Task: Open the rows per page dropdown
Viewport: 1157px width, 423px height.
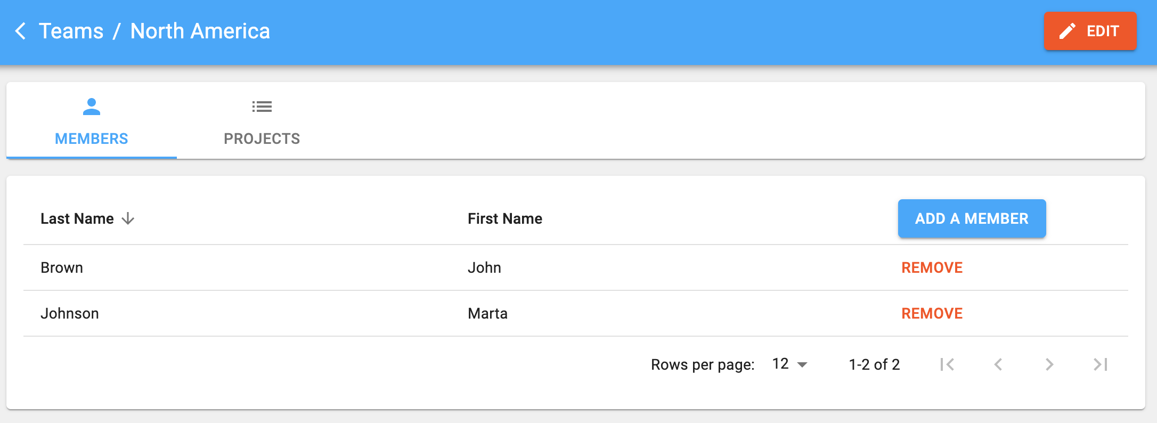Action: tap(790, 364)
